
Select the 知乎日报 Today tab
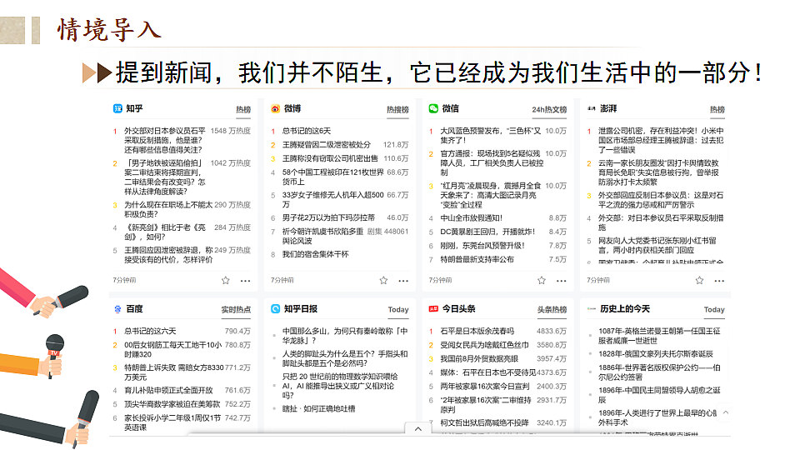pos(398,310)
